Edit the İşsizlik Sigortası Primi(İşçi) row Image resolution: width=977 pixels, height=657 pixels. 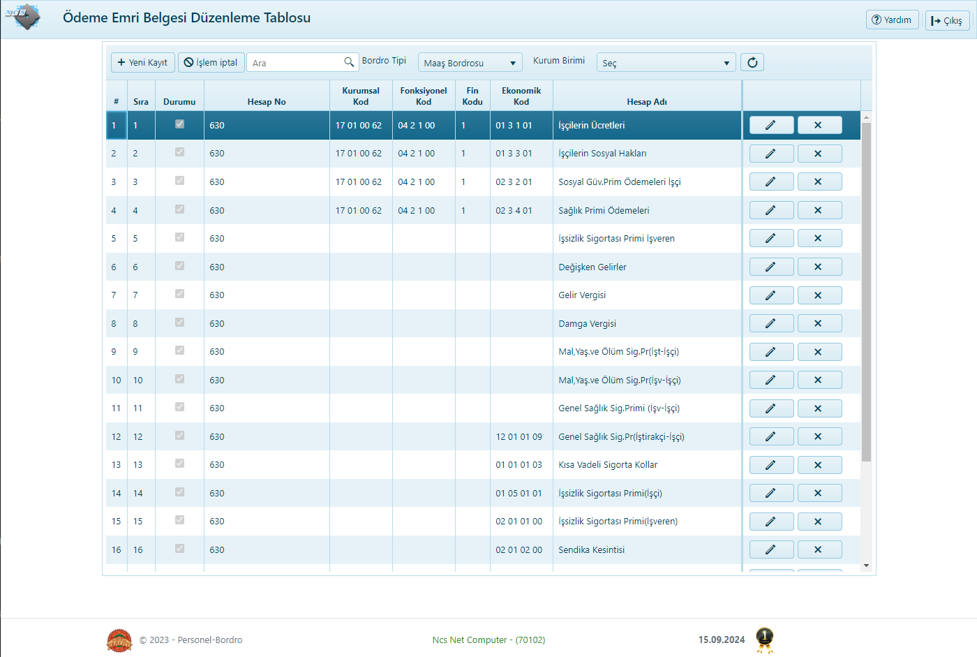click(771, 493)
